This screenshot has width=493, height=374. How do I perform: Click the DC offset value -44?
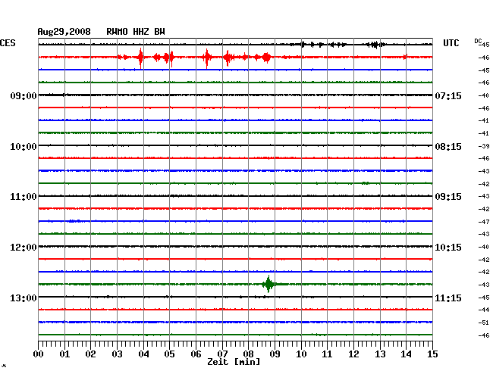484,310
